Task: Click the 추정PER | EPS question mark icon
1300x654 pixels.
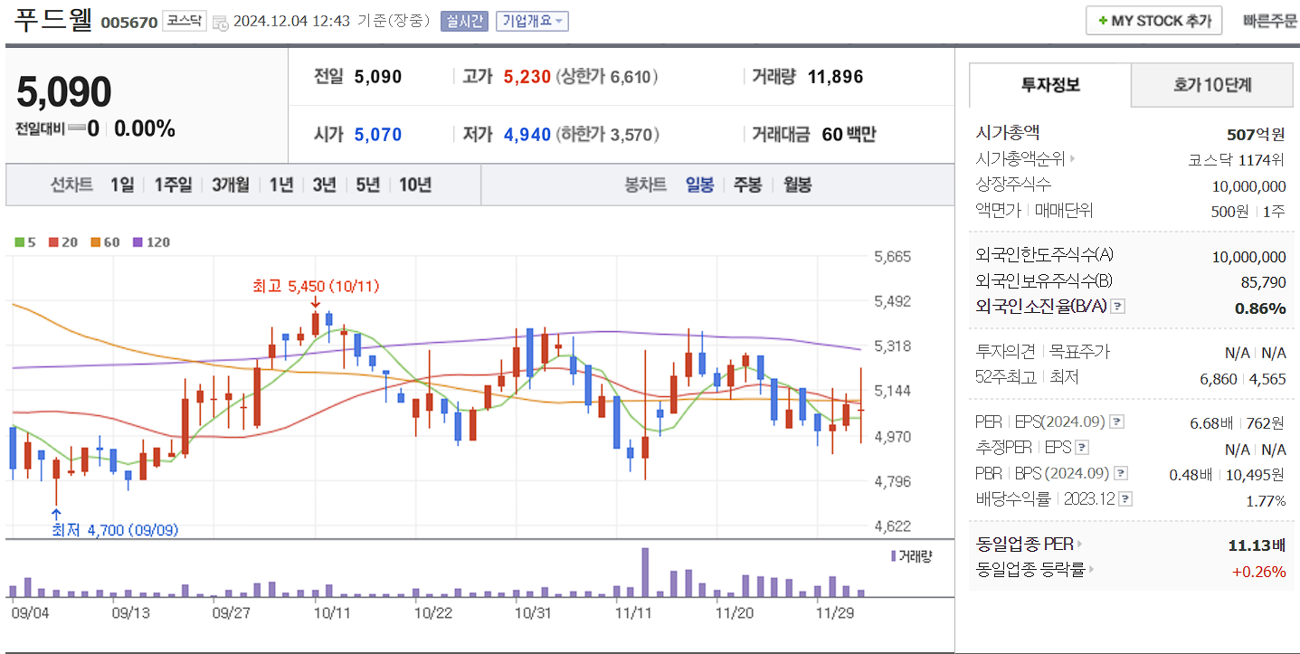Action: pos(1081,448)
